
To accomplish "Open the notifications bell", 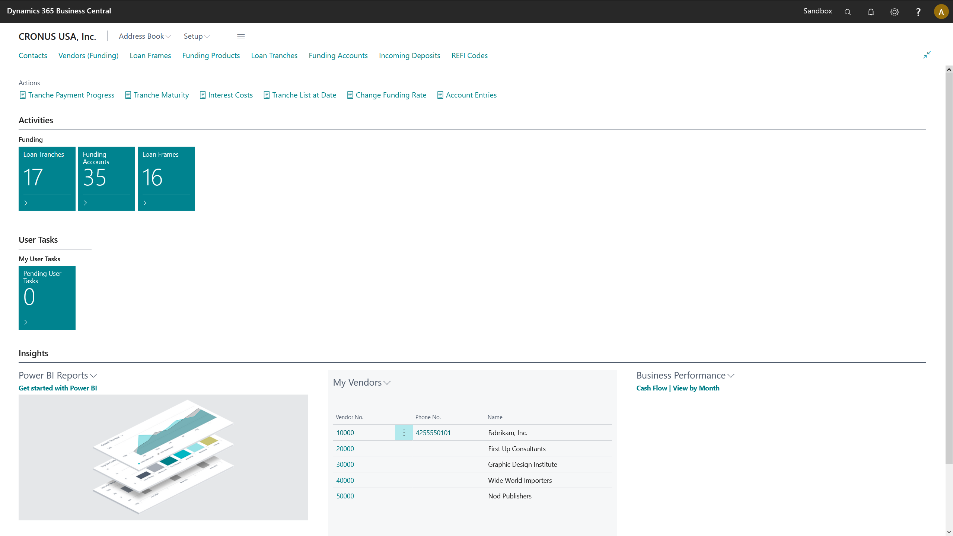I will pyautogui.click(x=871, y=12).
